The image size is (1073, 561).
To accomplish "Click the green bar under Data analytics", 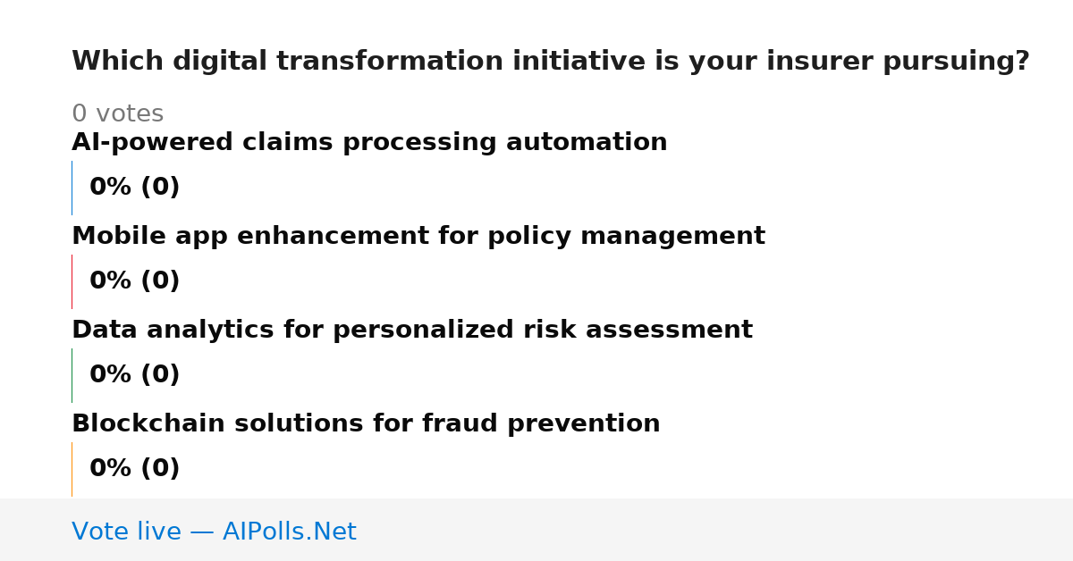I will (72, 375).
